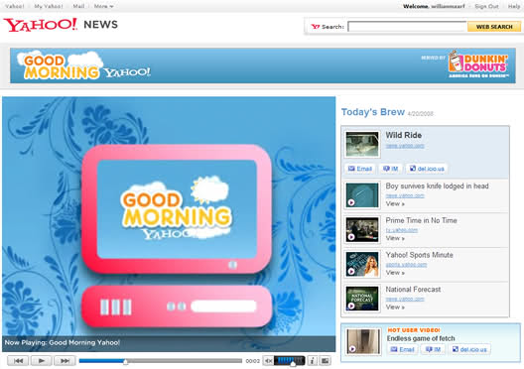The image size is (524, 369).
Task: Play the Yahoo! Sports Minute thumbnail
Action: [362, 264]
